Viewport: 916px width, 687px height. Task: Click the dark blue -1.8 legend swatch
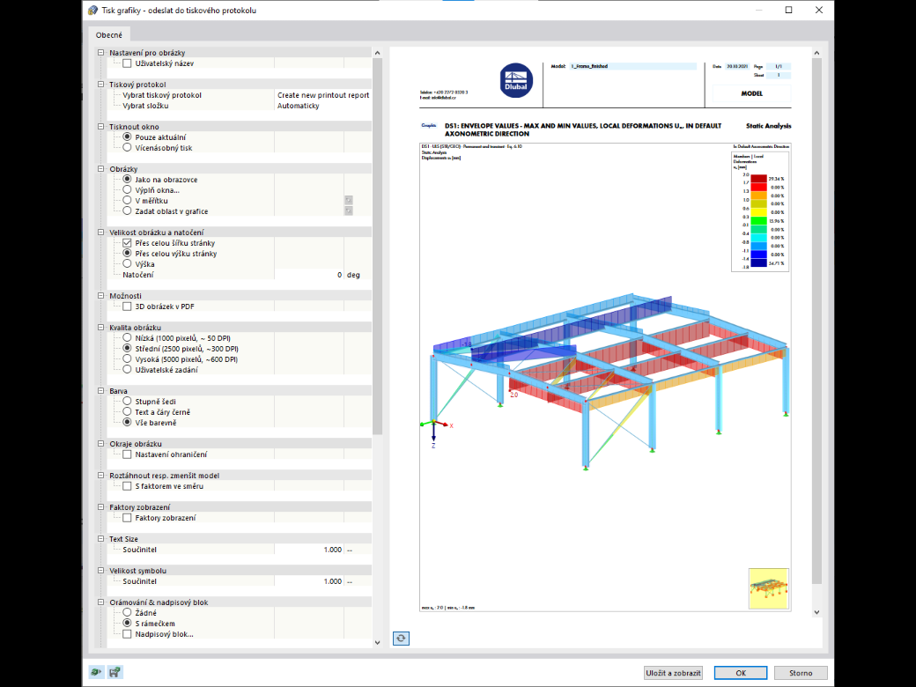coord(758,262)
